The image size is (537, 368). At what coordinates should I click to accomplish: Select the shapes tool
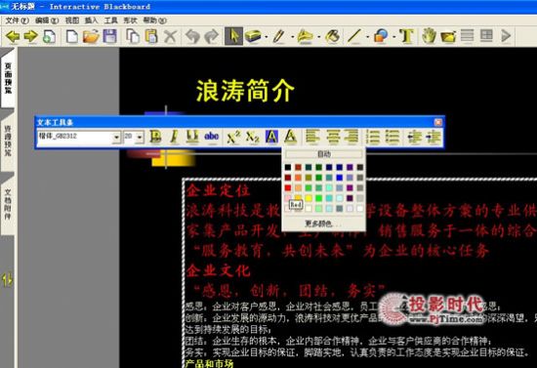pos(381,36)
